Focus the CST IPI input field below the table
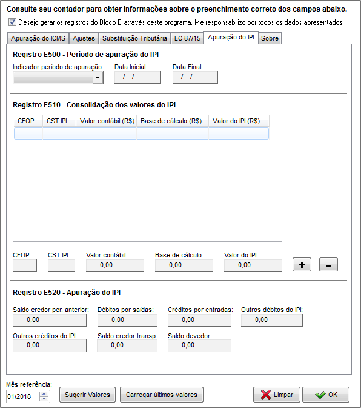The width and height of the screenshot is (361, 408). (61, 265)
